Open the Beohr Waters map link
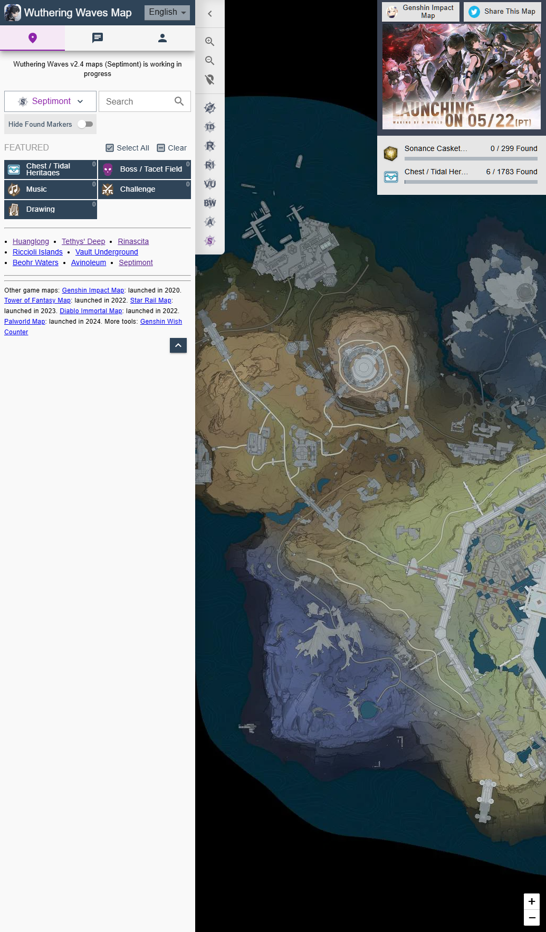This screenshot has height=932, width=546. tap(35, 262)
